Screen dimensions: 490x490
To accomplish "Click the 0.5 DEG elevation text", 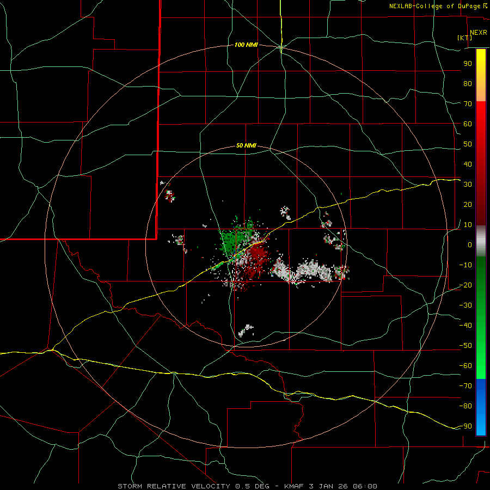I will pyautogui.click(x=253, y=486).
